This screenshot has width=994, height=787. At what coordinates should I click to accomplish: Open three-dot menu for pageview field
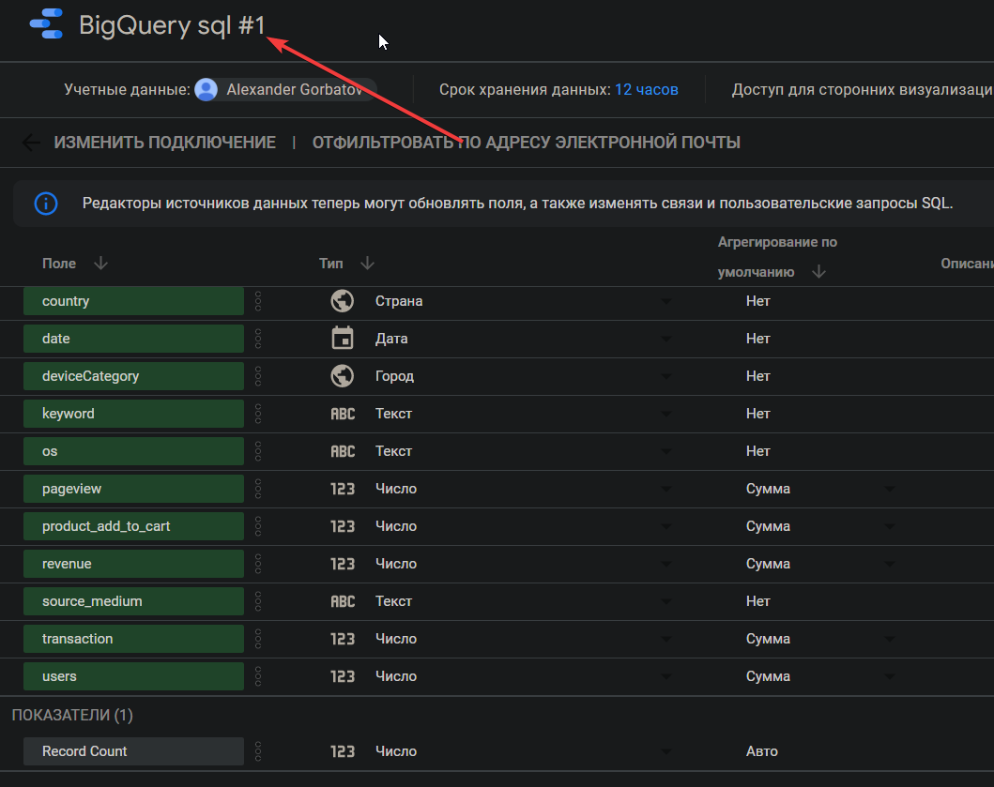coord(258,489)
